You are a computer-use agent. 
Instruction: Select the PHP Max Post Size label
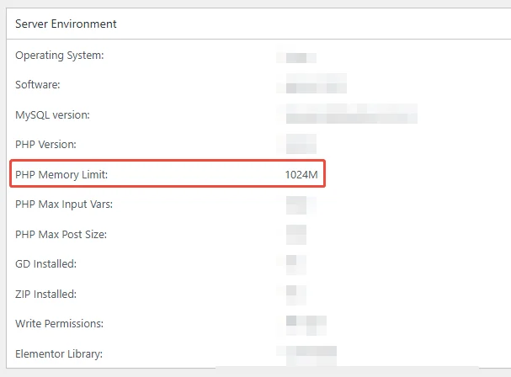point(61,234)
